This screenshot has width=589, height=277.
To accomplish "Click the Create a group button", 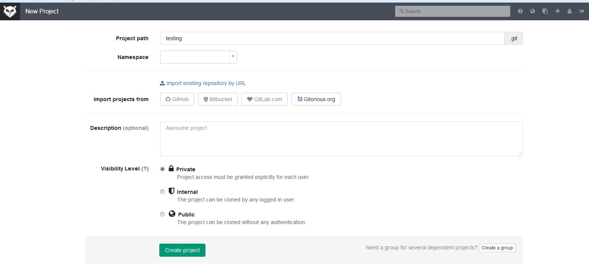I will tap(497, 248).
